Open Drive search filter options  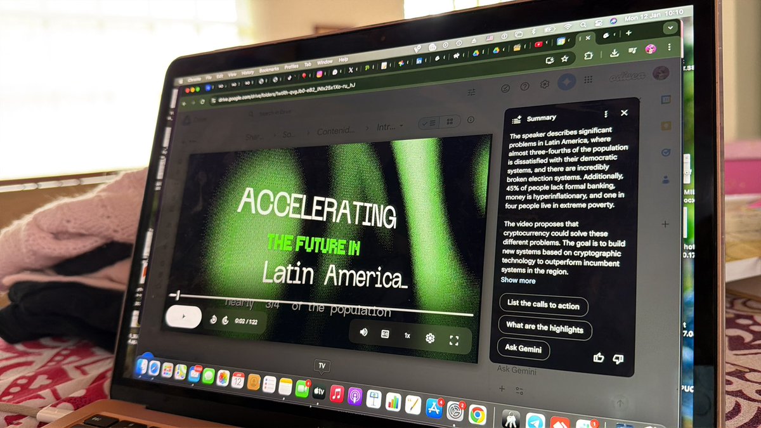(x=471, y=93)
